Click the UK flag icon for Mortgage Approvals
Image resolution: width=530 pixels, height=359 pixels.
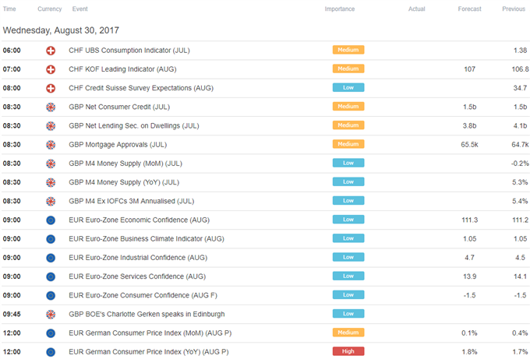(x=51, y=145)
